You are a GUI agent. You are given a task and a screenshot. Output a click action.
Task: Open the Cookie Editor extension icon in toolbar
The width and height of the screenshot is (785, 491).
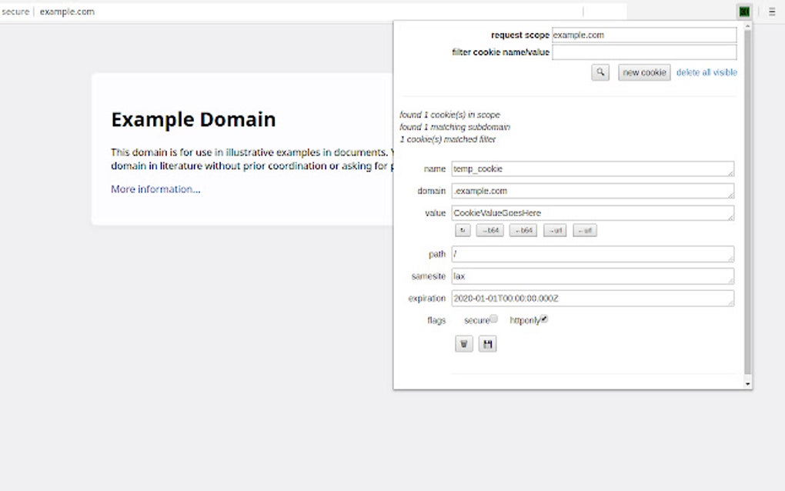point(743,11)
